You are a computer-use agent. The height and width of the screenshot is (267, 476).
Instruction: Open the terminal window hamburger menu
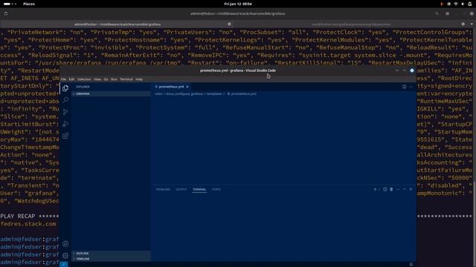pos(448,13)
